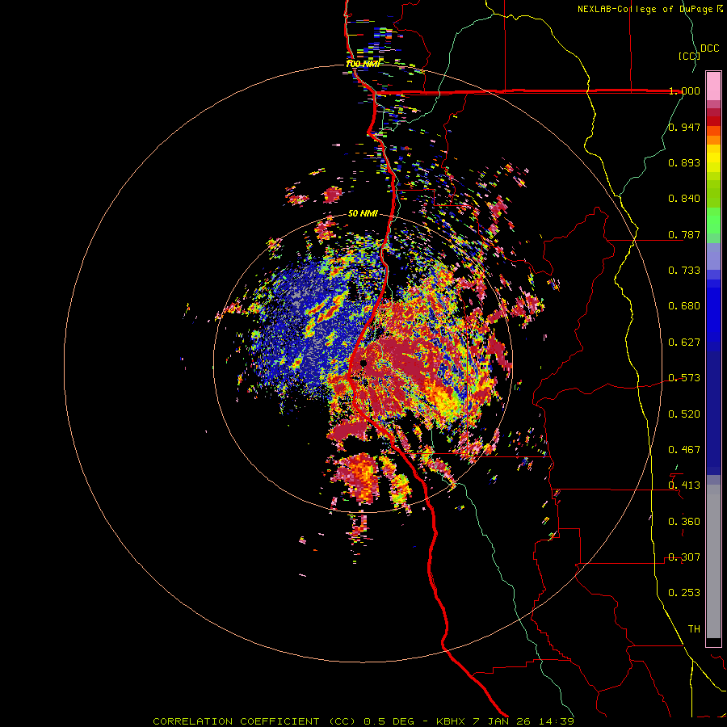Click the 0.413 scale value

coord(684,485)
